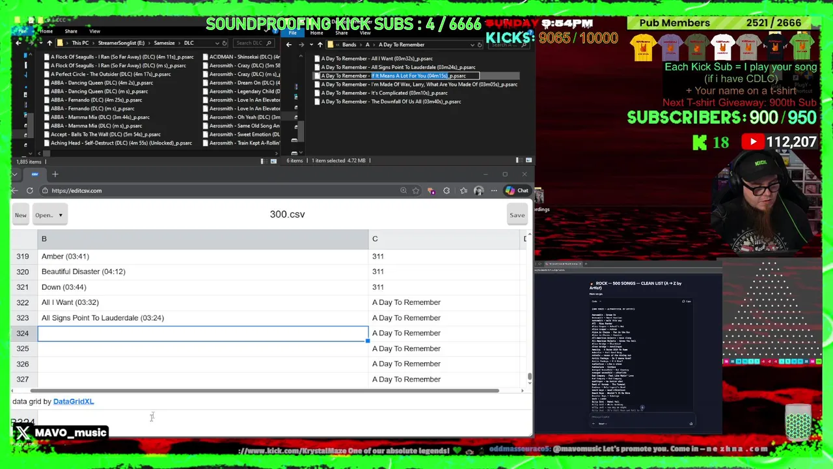
Task: Open browser settings ellipsis menu
Action: (494, 191)
